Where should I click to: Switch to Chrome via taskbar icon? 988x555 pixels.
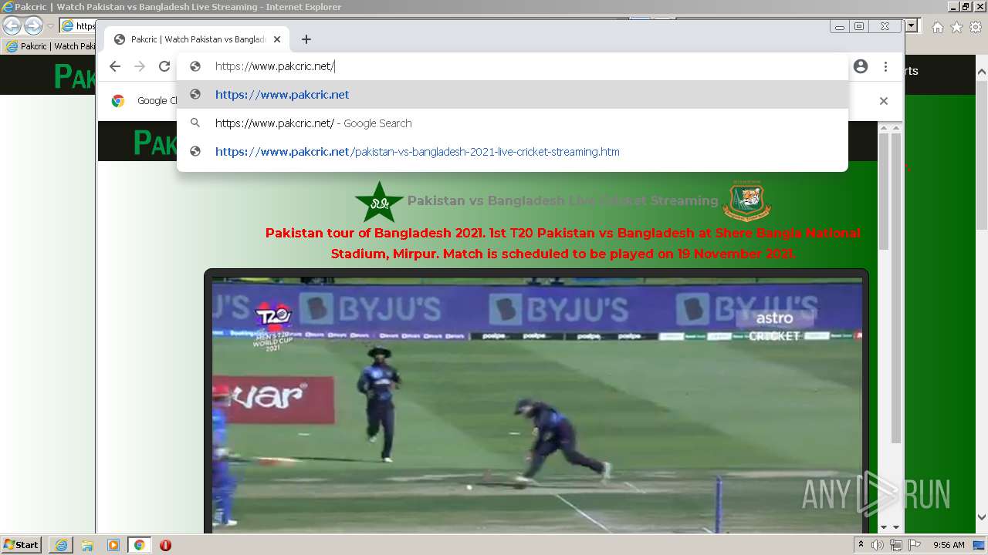(x=139, y=545)
